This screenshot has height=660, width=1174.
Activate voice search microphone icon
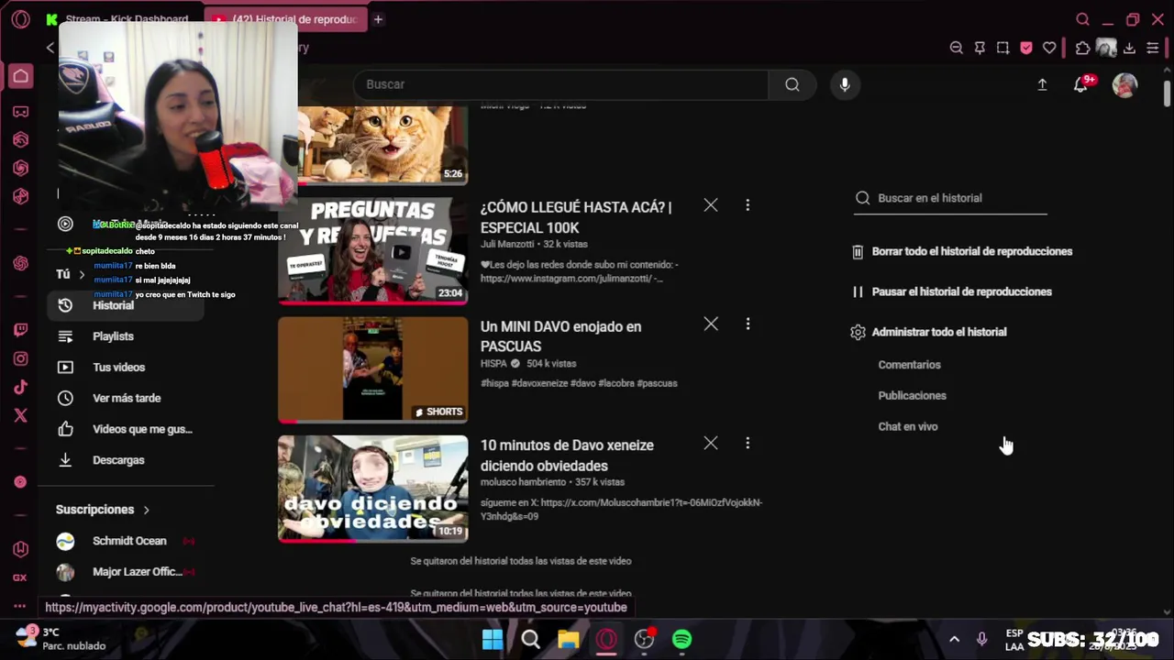(845, 84)
